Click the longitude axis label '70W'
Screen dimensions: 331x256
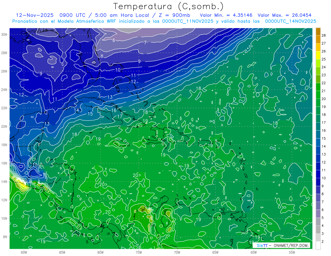177,252
